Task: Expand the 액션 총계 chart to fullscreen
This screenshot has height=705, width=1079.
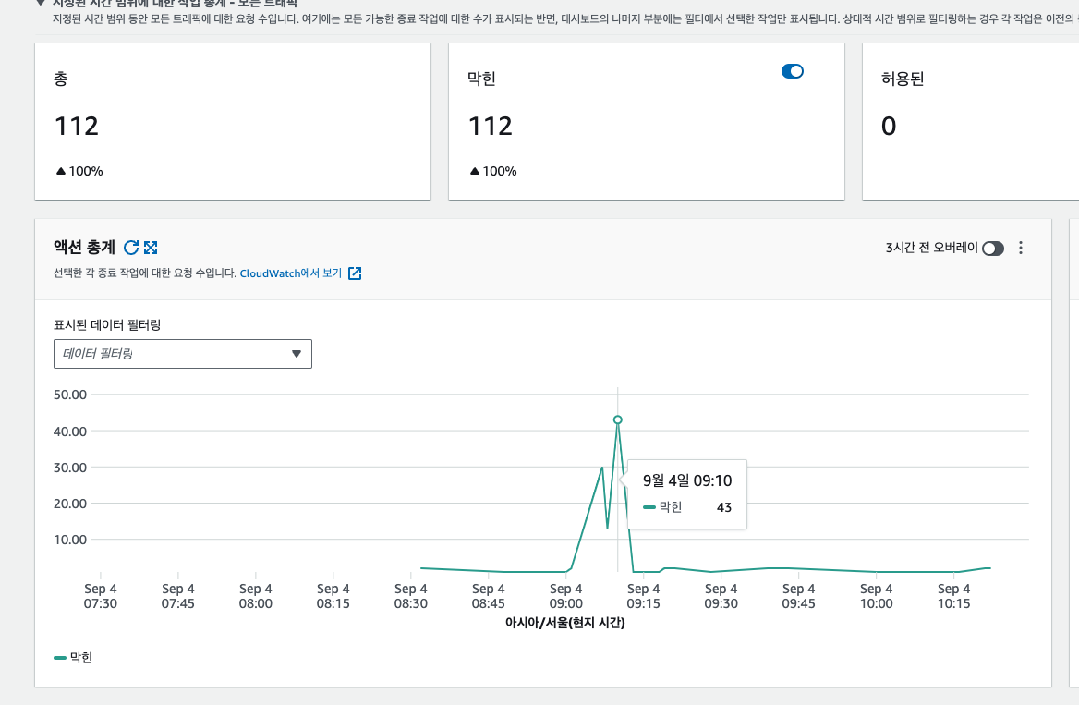Action: pos(151,247)
